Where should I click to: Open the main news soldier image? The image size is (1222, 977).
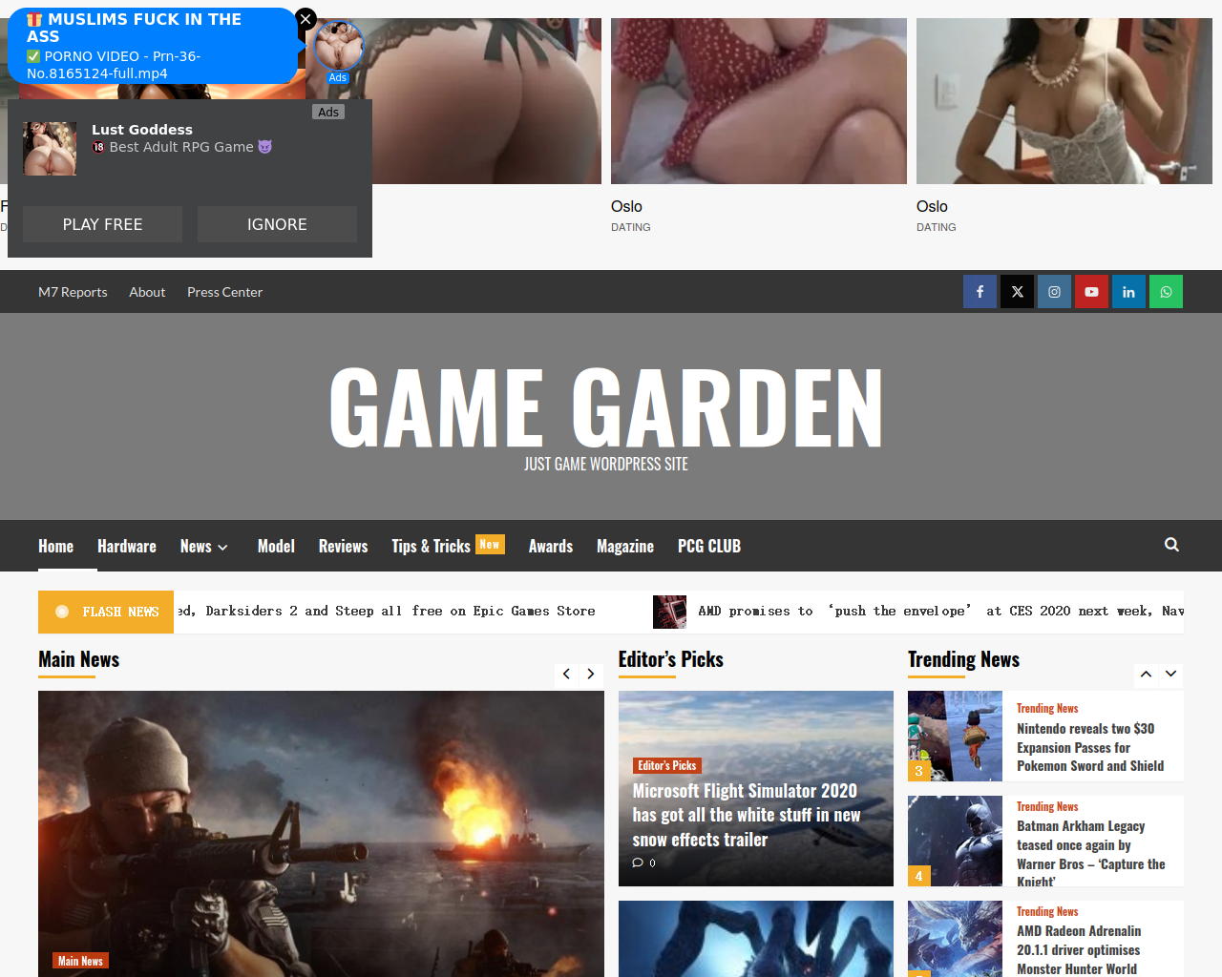click(x=321, y=833)
